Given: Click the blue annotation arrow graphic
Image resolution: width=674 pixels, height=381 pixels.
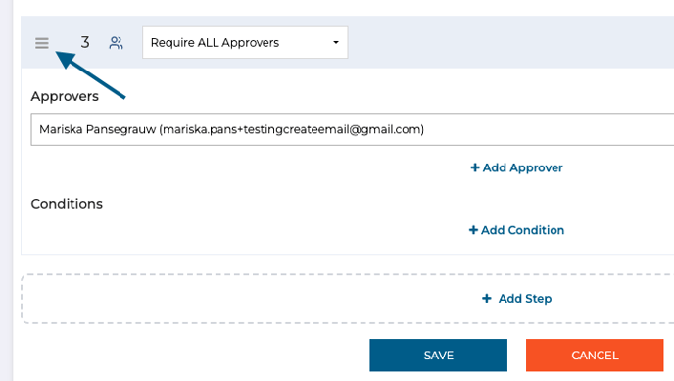Looking at the screenshot, I should pos(90,74).
